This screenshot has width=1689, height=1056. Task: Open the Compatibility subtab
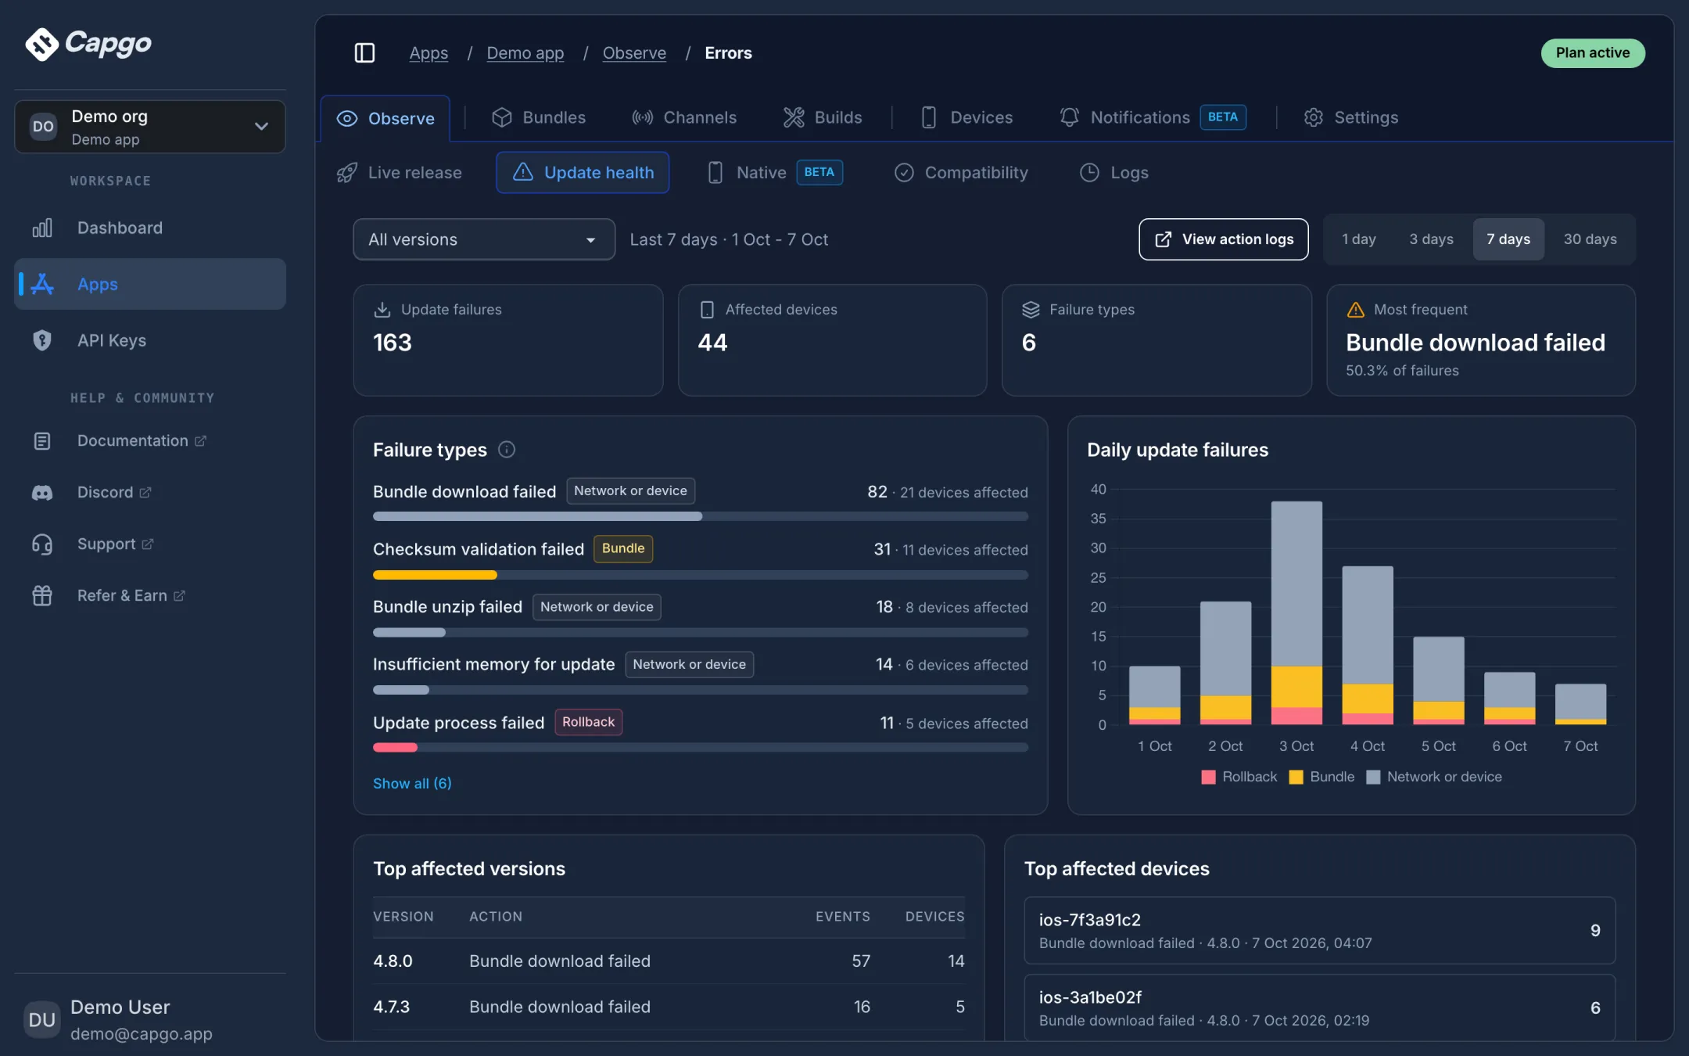pos(961,172)
